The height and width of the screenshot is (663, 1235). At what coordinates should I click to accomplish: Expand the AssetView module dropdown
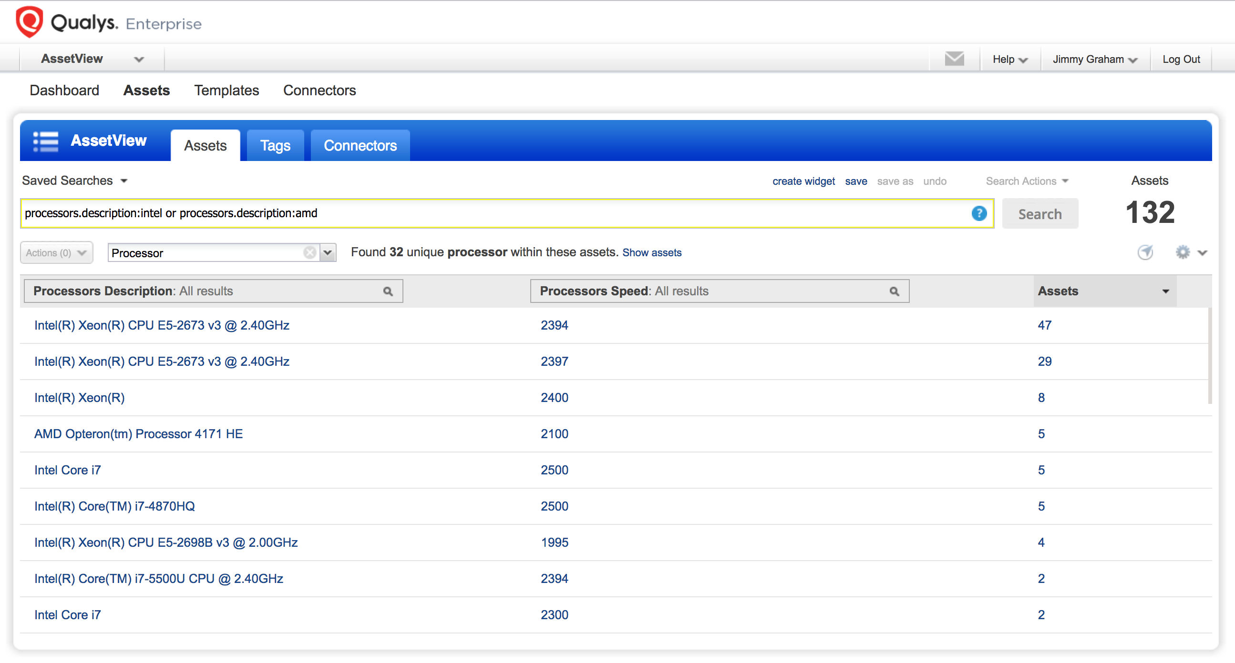click(x=139, y=60)
